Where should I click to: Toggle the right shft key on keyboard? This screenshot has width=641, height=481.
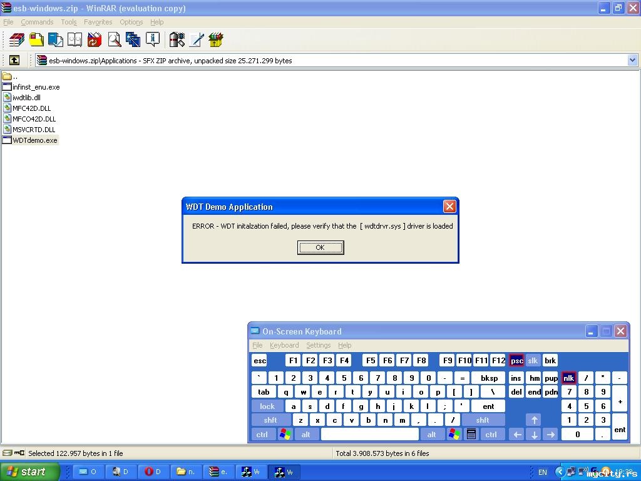point(483,420)
